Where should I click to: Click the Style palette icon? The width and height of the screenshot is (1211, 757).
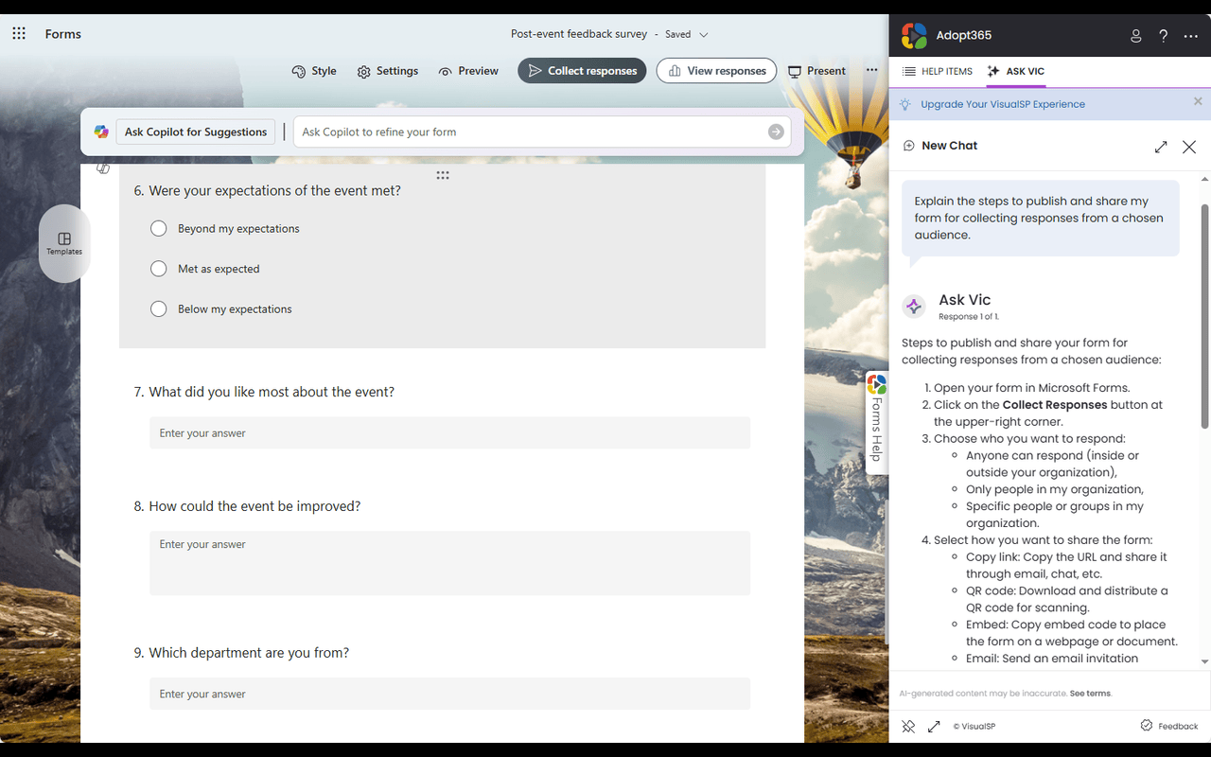pos(299,72)
